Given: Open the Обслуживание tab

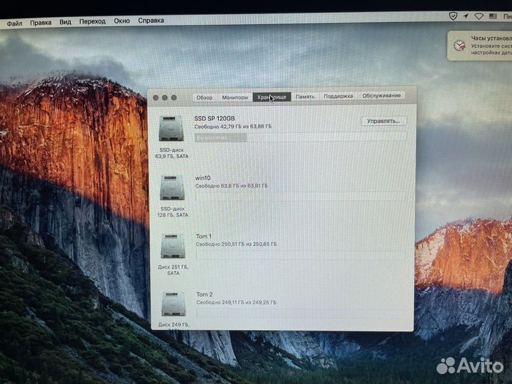Looking at the screenshot, I should tap(381, 95).
